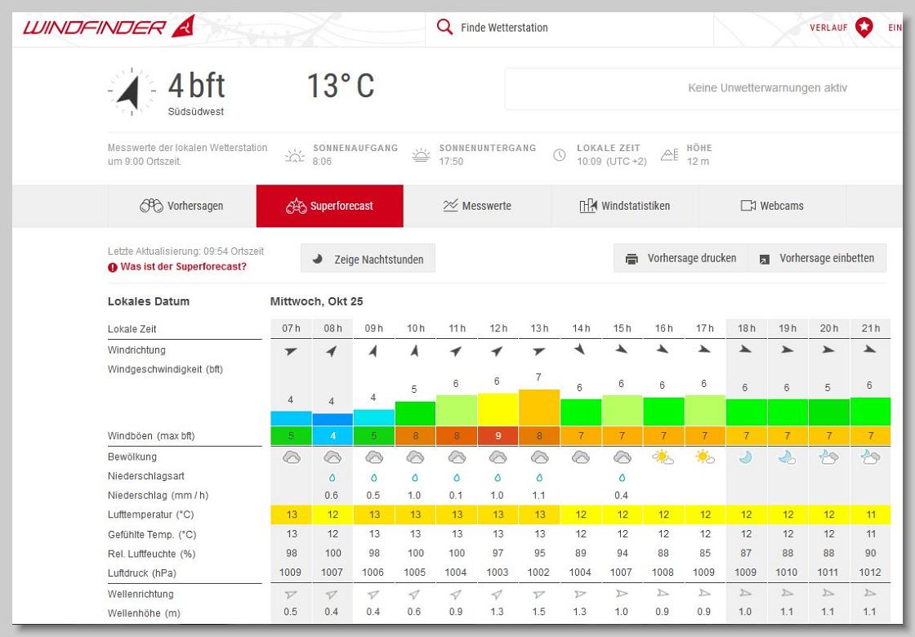This screenshot has height=637, width=915.
Task: Click the 'Südsüdwest' direction label
Action: coord(196,111)
